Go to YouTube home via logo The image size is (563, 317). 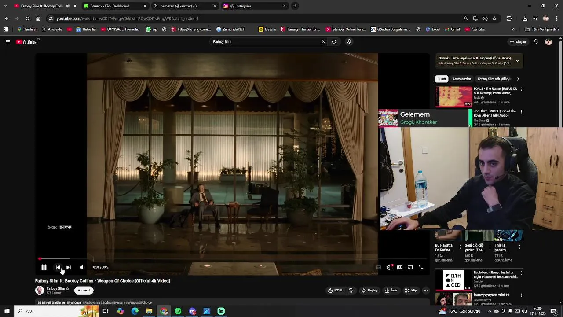pyautogui.click(x=26, y=42)
